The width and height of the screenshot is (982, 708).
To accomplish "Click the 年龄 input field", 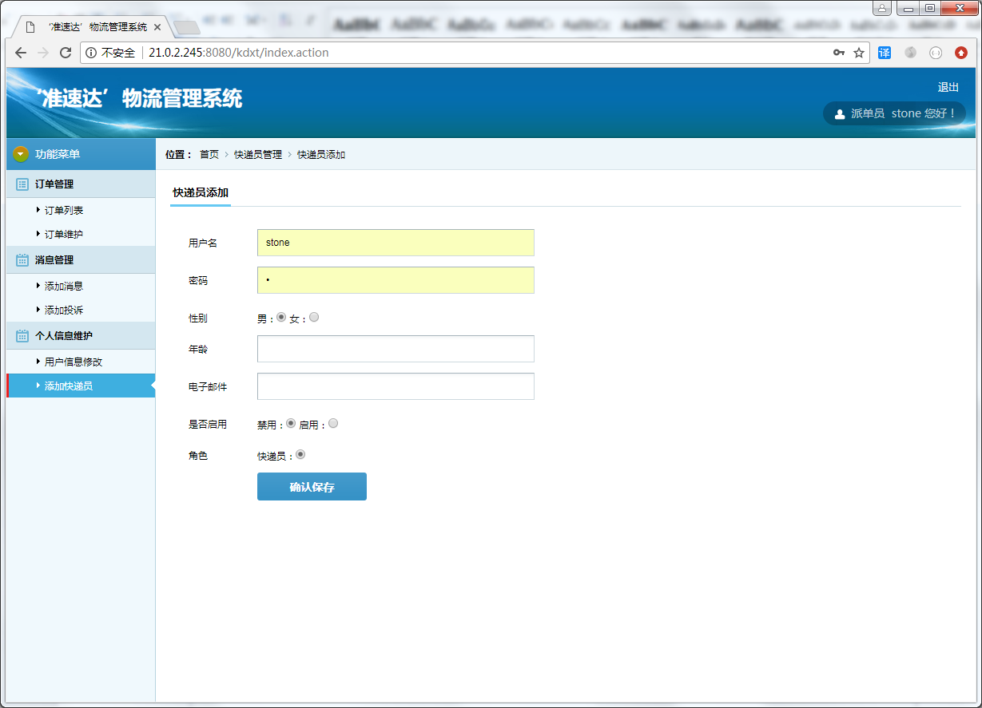I will 396,349.
